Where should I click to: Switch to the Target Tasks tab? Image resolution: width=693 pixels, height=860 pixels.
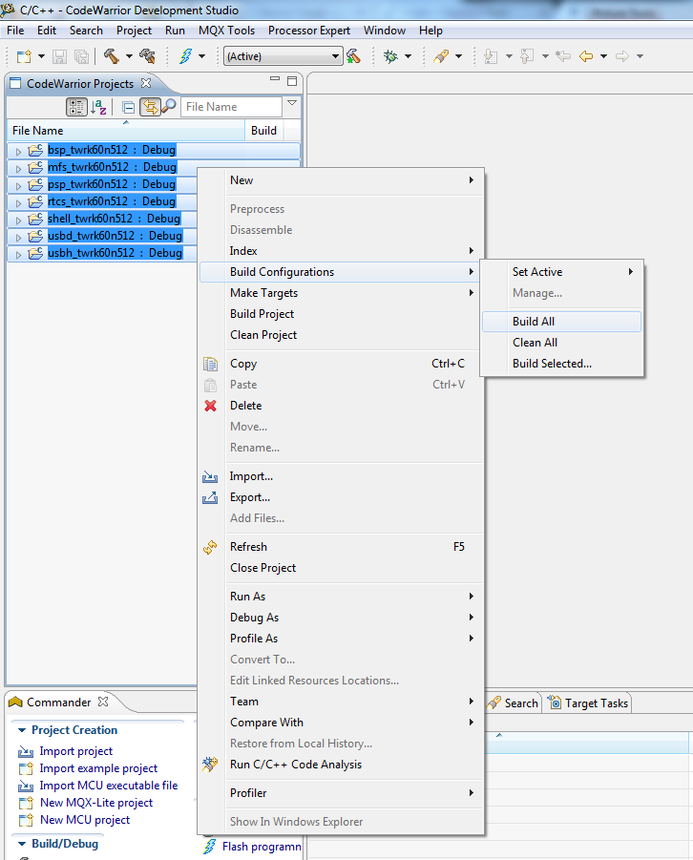point(596,703)
